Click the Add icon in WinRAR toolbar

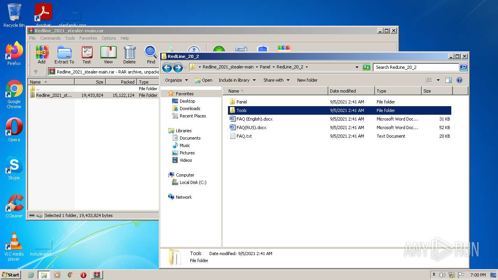[x=42, y=55]
